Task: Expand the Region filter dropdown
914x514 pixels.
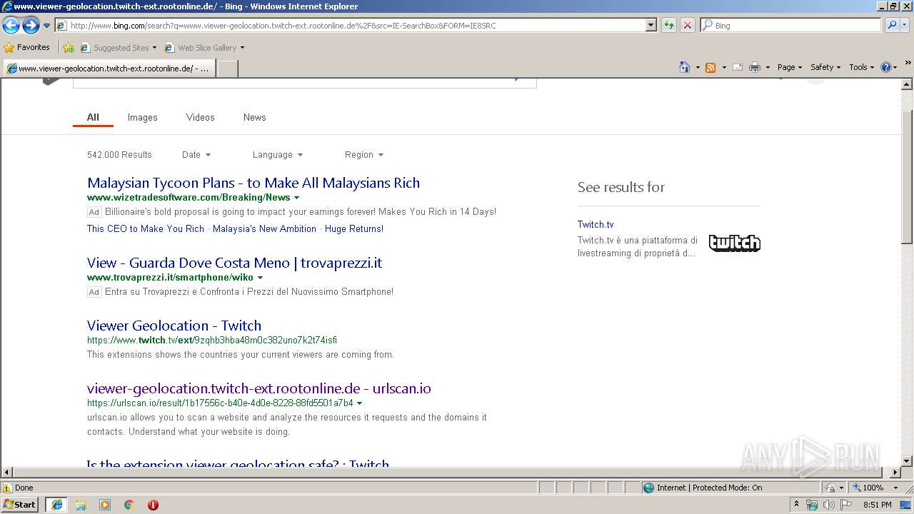Action: click(x=364, y=154)
